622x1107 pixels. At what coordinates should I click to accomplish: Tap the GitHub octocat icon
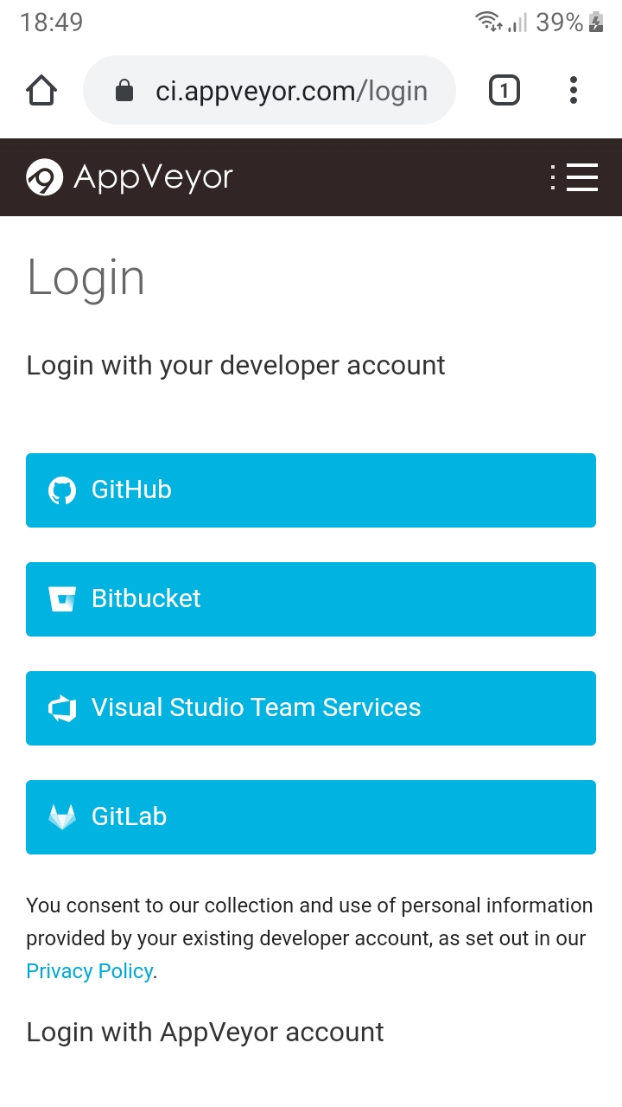click(62, 490)
